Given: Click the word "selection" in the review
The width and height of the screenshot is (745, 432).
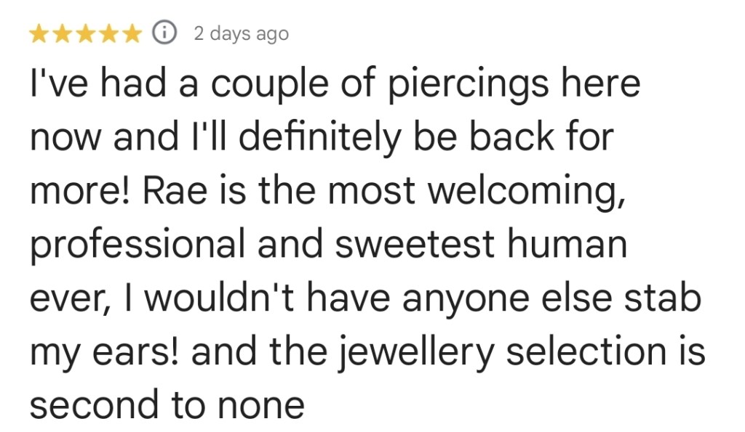Looking at the screenshot, I should [589, 351].
